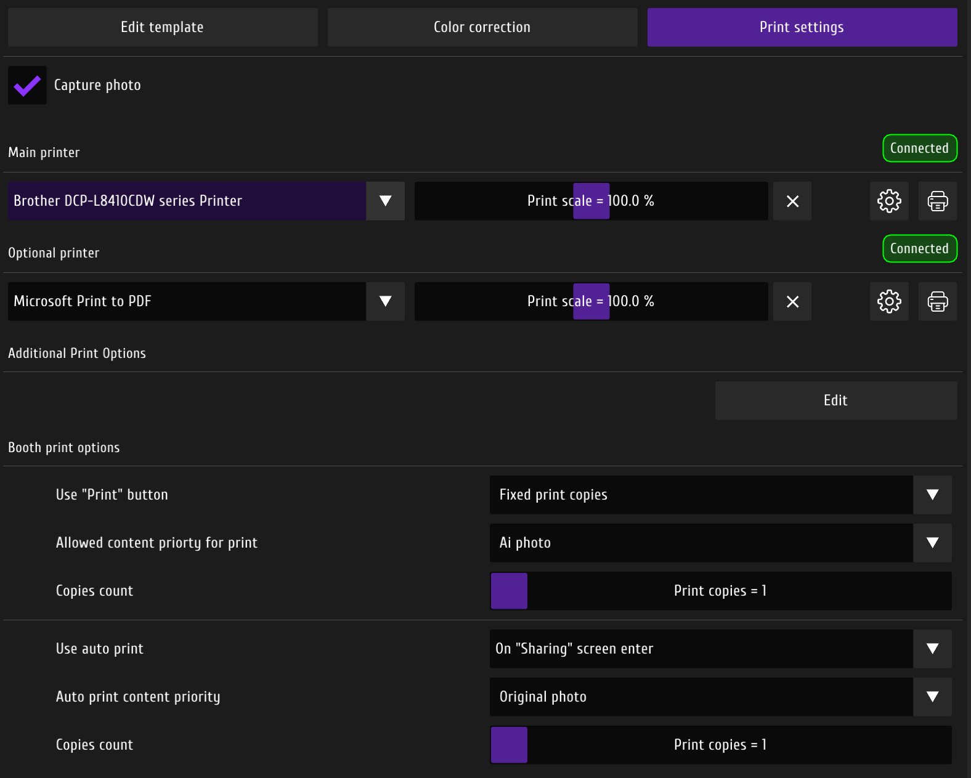Open the Ai photo content priority dropdown
This screenshot has height=778, width=971.
(x=932, y=543)
